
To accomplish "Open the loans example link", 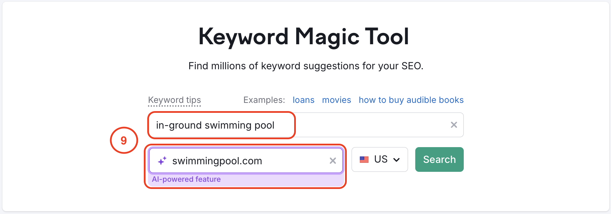I will (303, 100).
